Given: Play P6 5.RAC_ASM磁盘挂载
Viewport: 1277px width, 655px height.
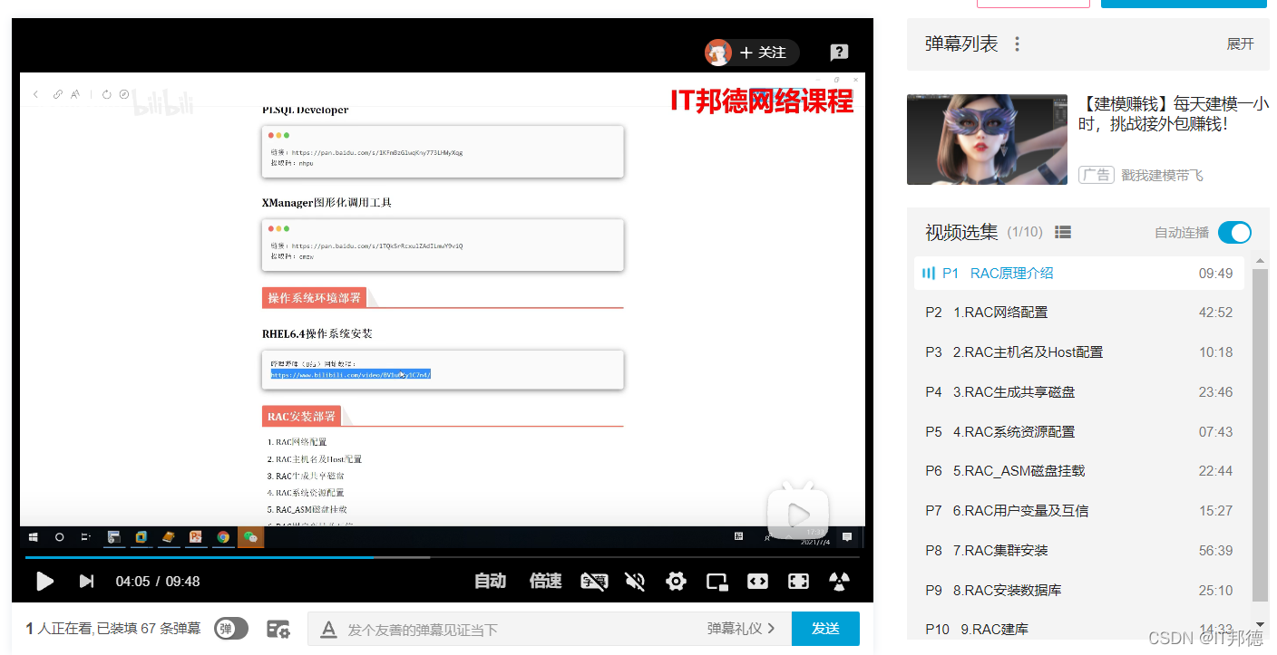Looking at the screenshot, I should click(1079, 471).
